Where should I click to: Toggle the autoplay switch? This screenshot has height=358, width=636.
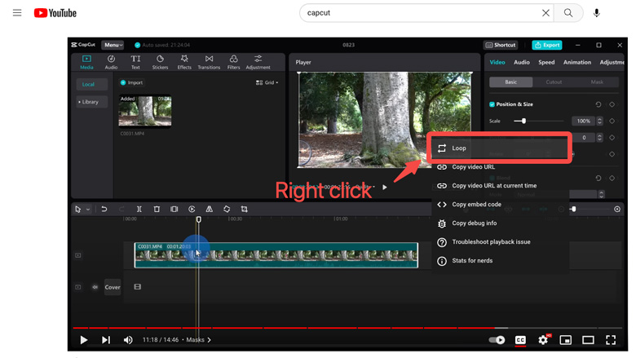click(x=497, y=340)
